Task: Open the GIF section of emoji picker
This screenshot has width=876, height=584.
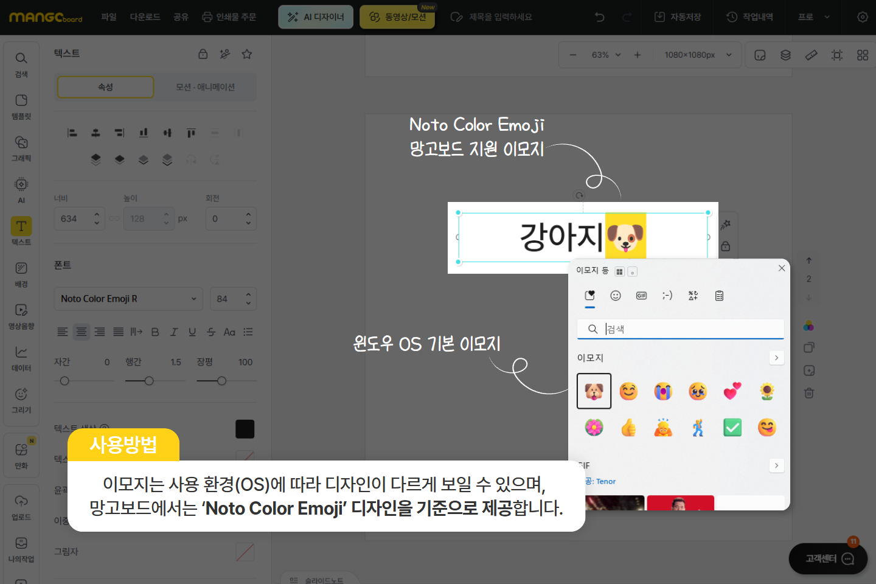Action: point(641,296)
